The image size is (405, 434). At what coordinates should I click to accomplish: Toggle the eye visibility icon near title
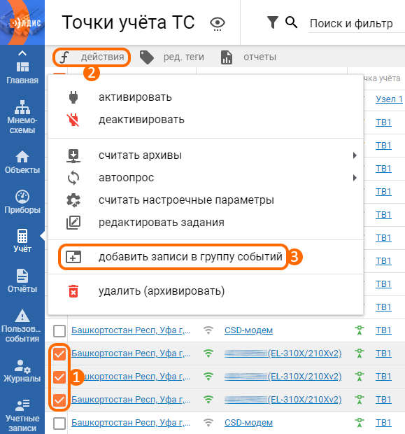218,23
